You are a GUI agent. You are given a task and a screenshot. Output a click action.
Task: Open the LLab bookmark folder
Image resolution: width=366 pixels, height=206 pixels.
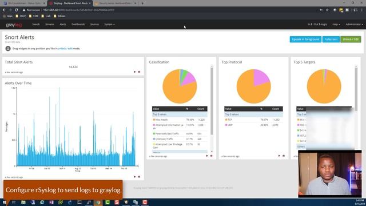[x=46, y=16]
